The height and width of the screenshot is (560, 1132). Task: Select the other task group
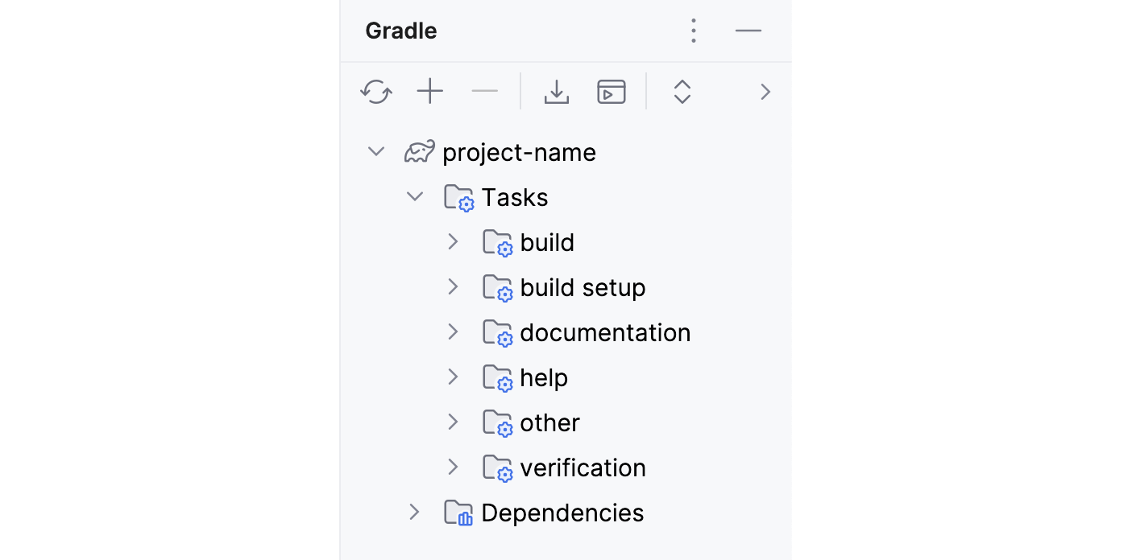coord(549,422)
